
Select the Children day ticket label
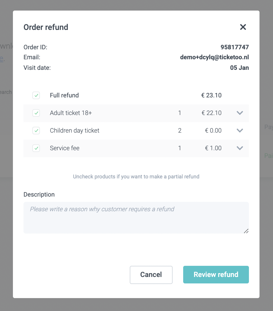(x=75, y=131)
